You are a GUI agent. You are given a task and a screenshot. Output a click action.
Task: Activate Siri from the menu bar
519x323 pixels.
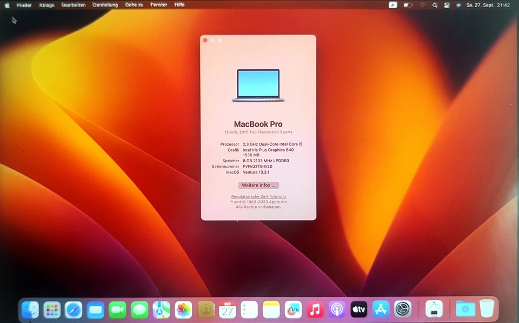coord(459,5)
